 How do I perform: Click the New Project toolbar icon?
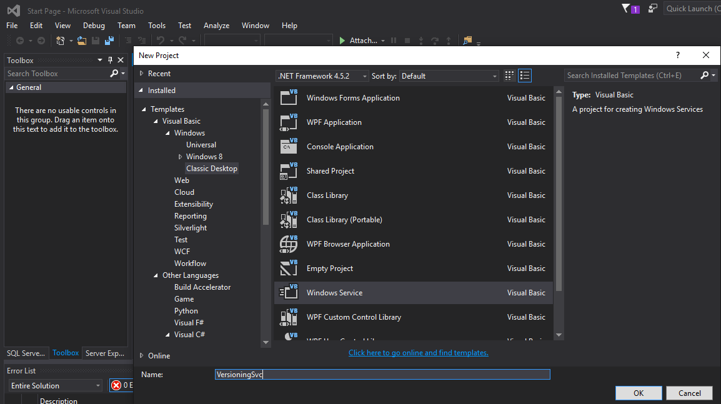click(x=60, y=41)
